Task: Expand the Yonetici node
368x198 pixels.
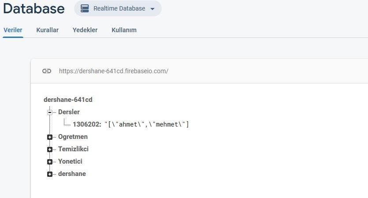Action: pos(49,162)
